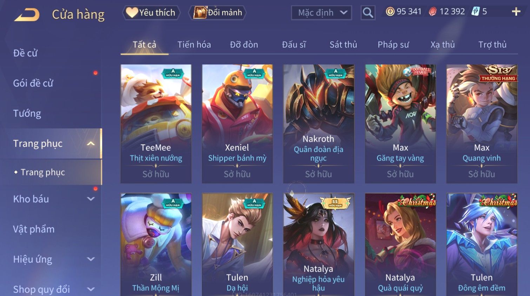
Task: Click the golden back arrow icon
Action: [x=27, y=15]
